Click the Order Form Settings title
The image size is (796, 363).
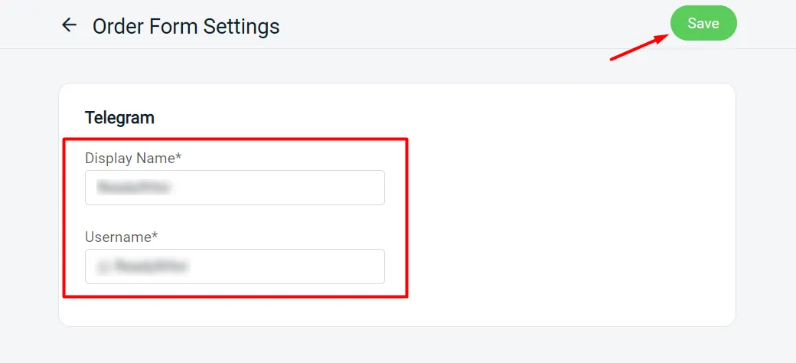(186, 26)
